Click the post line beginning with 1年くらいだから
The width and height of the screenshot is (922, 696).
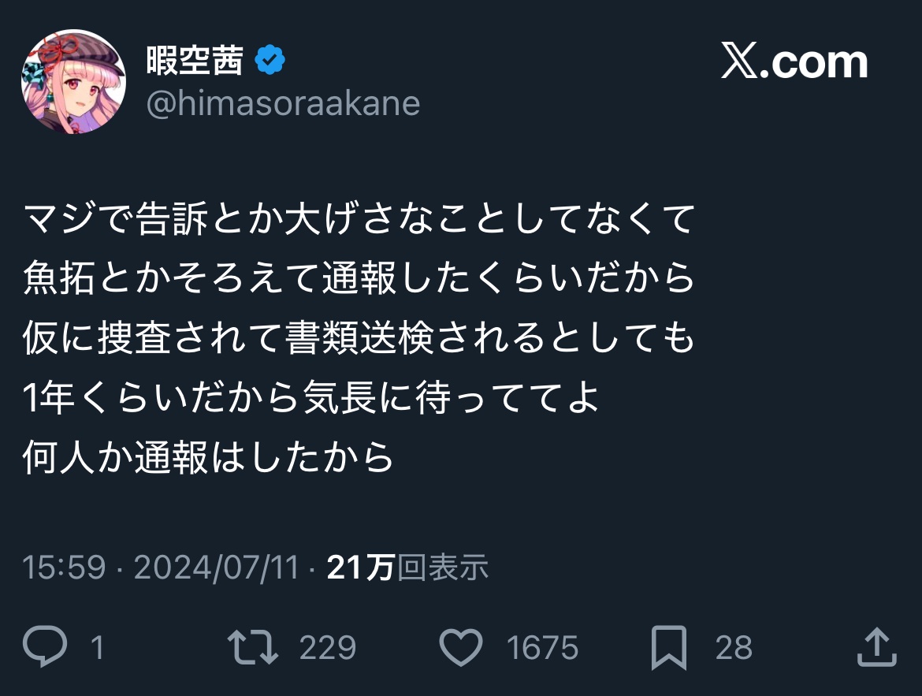tap(311, 398)
